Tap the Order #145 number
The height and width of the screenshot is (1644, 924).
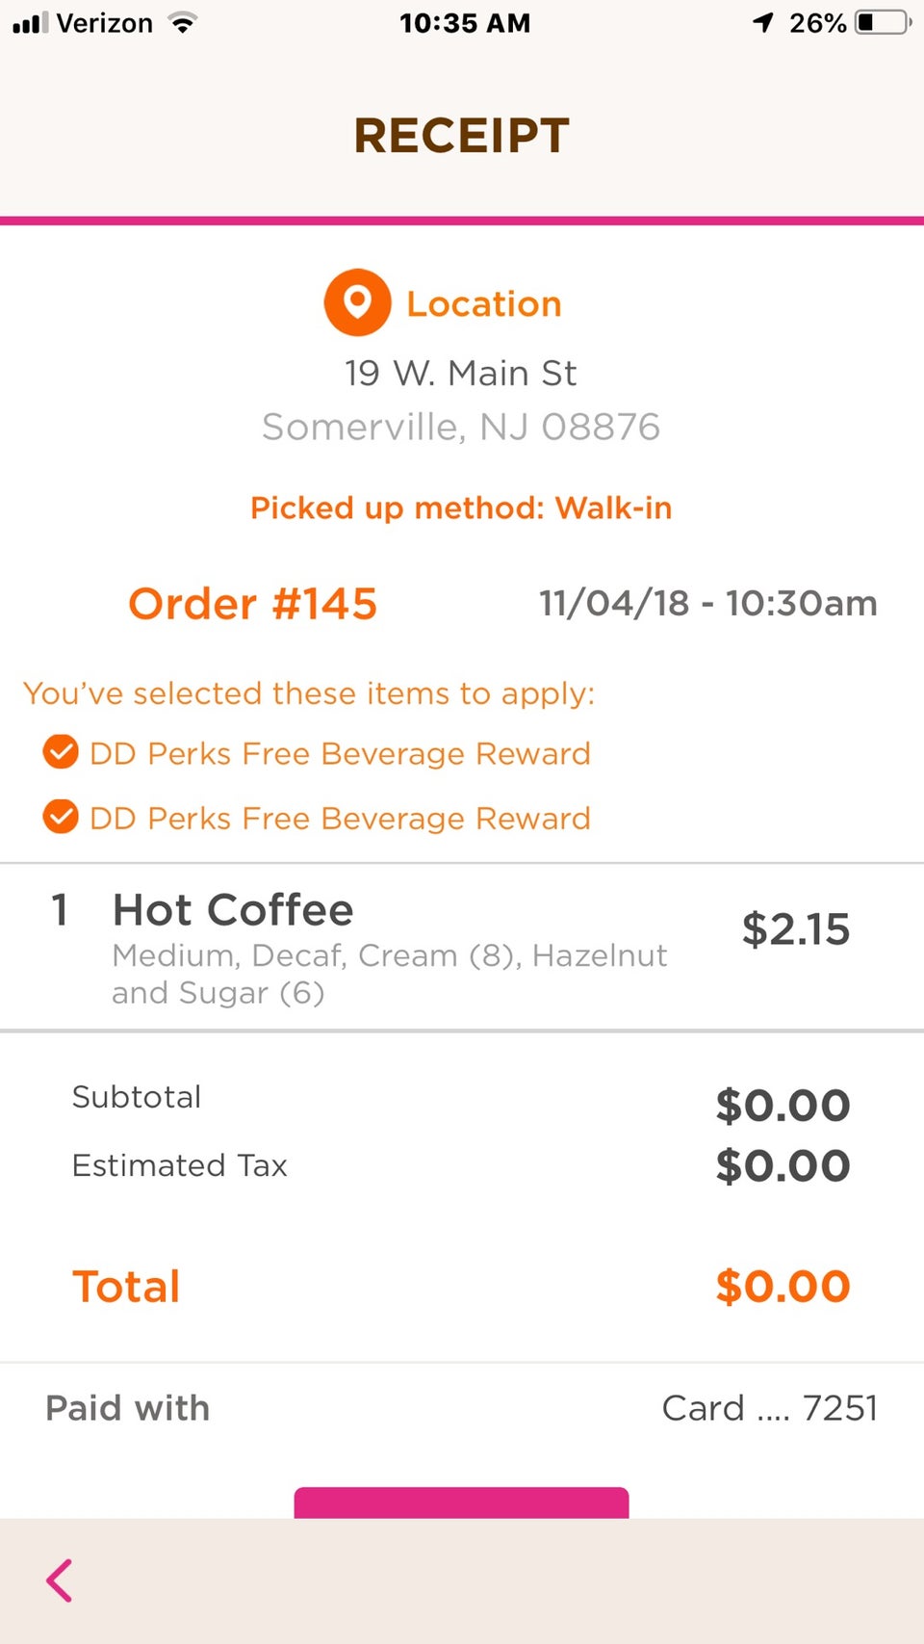252,604
